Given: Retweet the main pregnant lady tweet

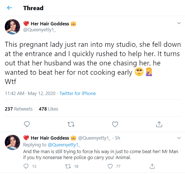Looking at the screenshot, I should 71,124.
